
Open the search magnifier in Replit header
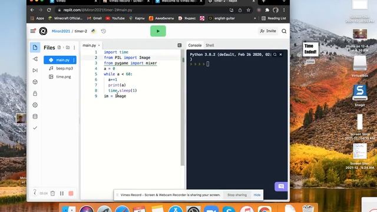284,31
